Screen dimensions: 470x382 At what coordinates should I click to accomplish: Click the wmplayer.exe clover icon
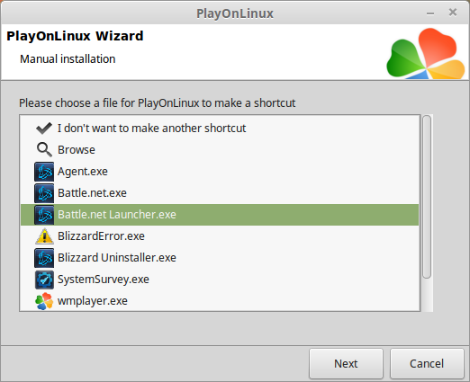click(44, 301)
